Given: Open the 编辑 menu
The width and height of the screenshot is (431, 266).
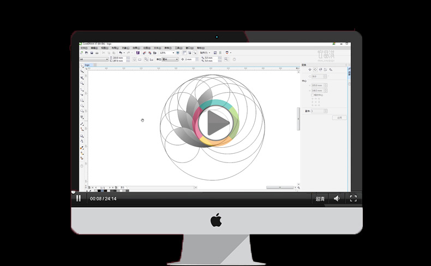Looking at the screenshot, I should (x=94, y=48).
